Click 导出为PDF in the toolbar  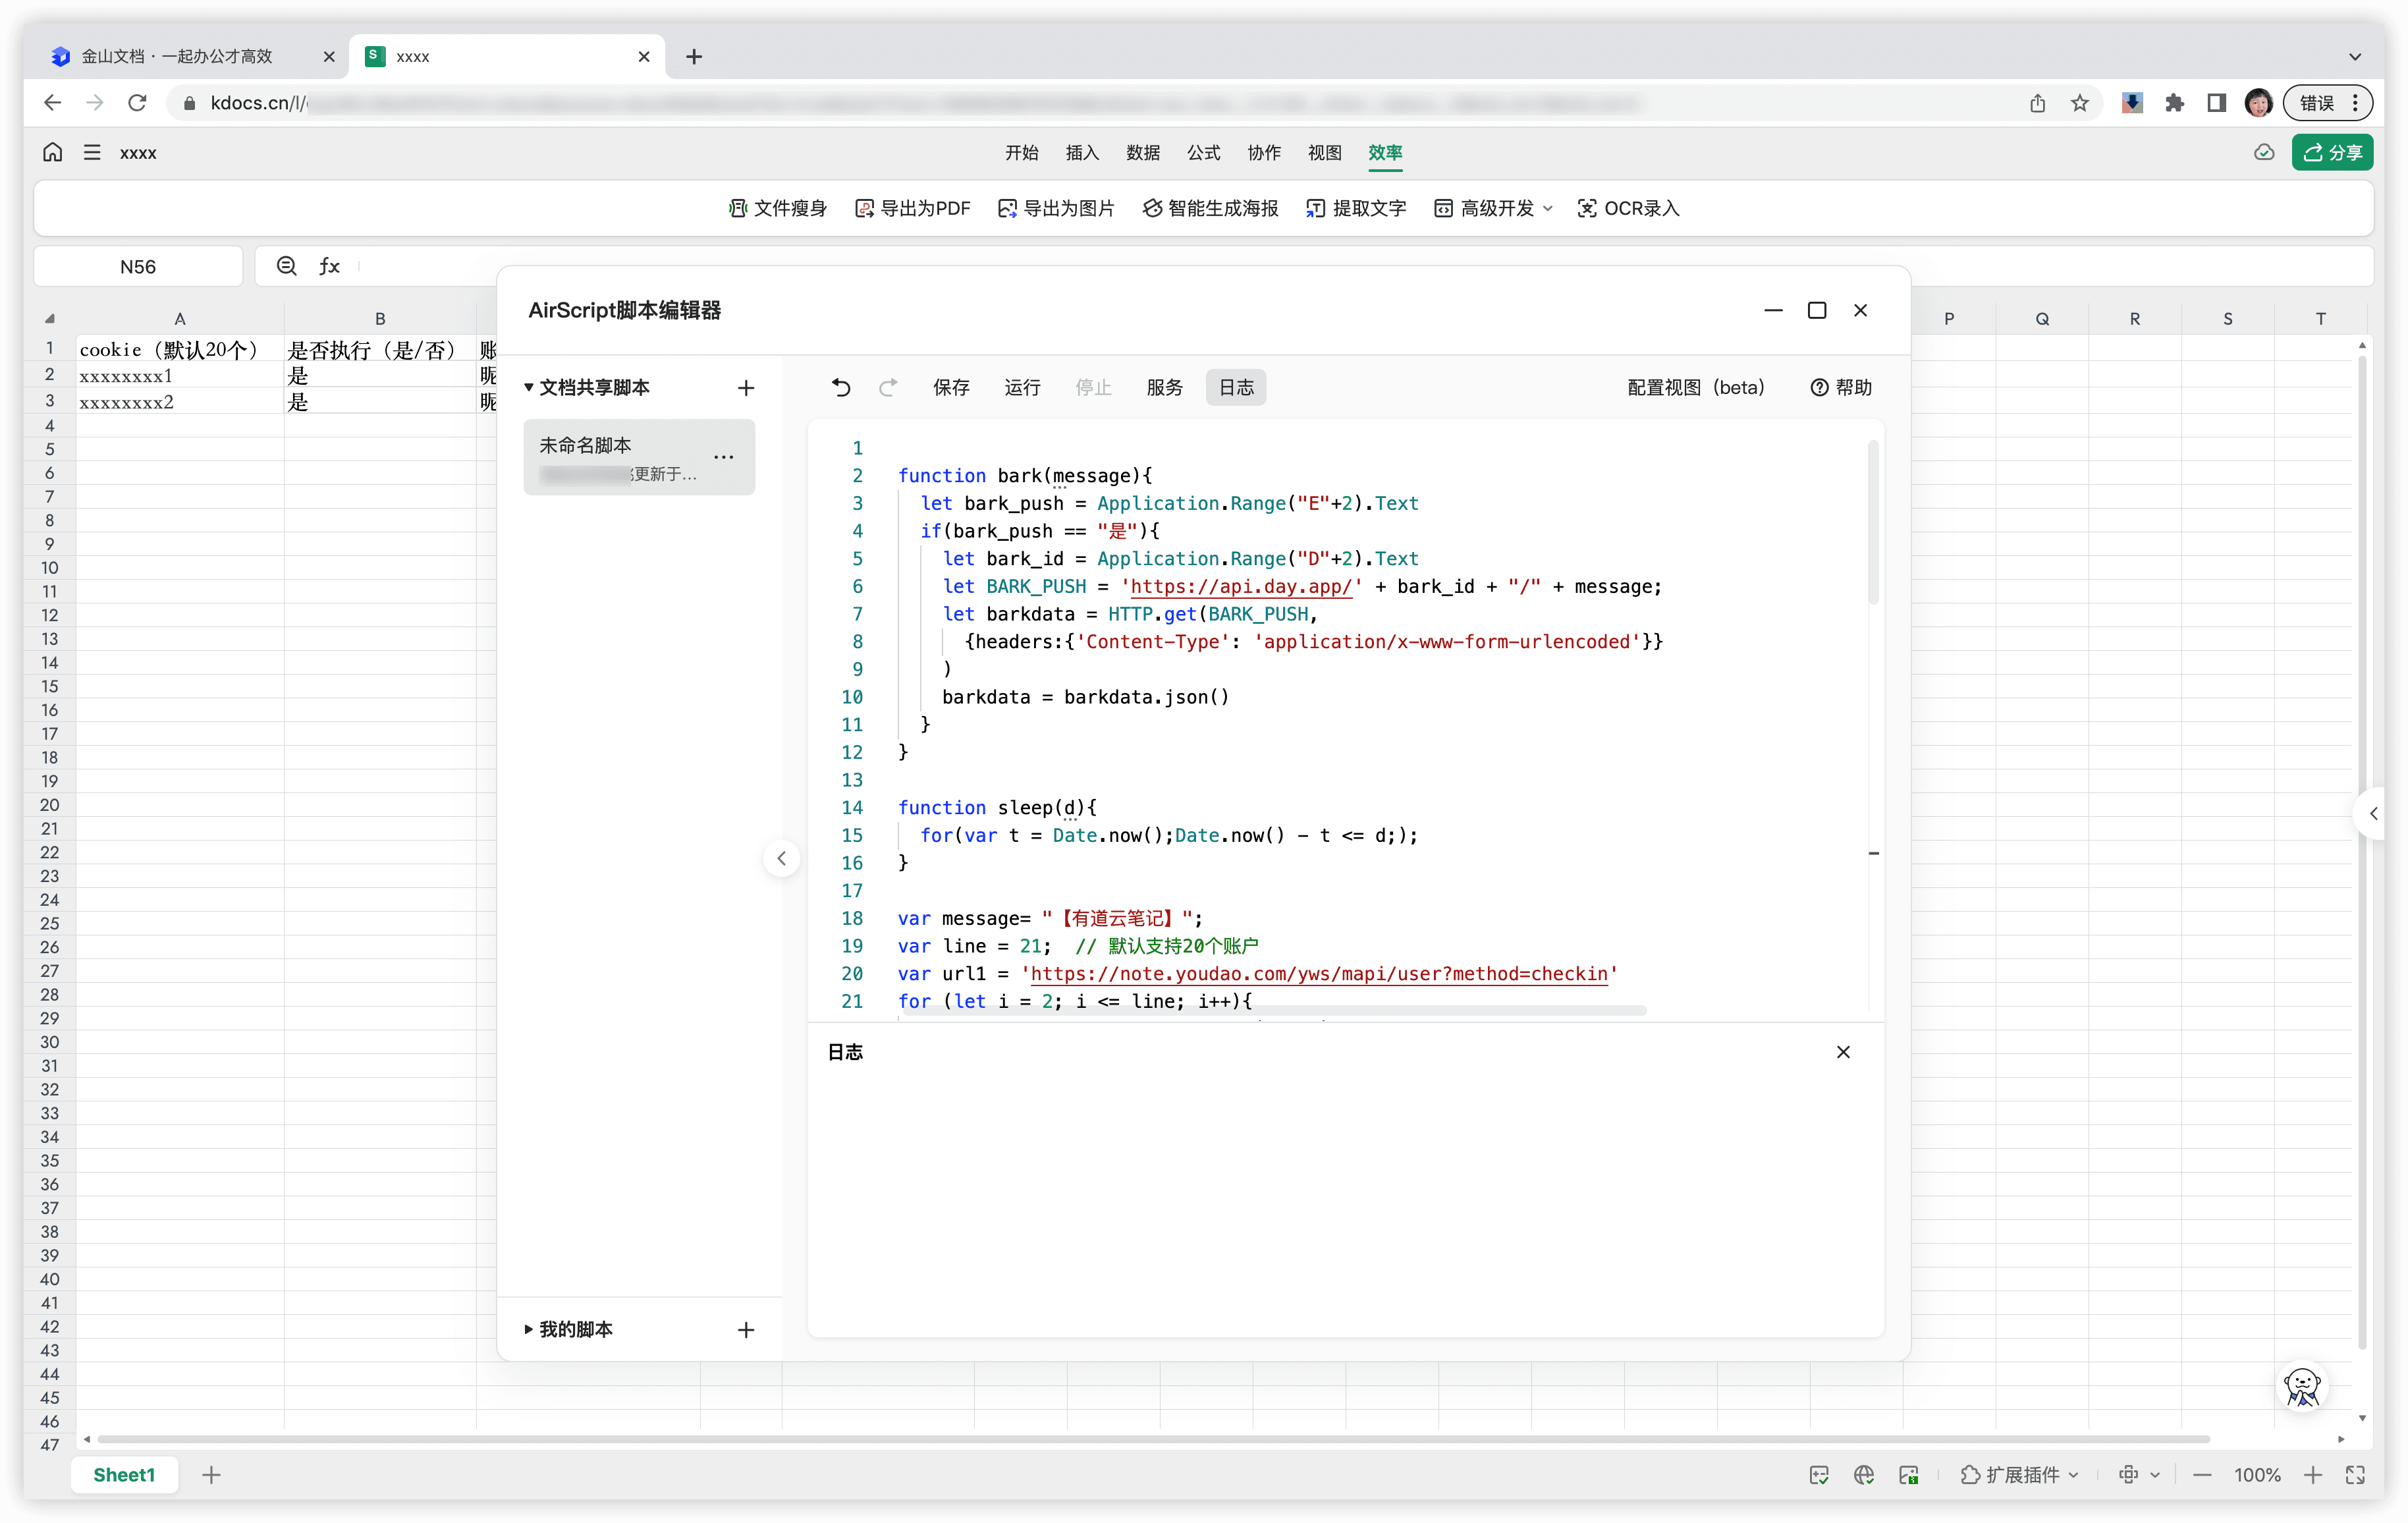tap(913, 208)
